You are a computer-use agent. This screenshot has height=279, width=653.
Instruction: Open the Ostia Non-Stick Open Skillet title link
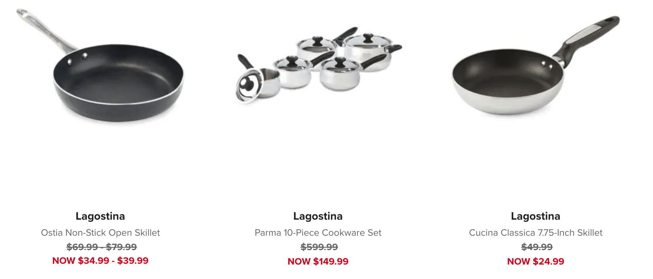coord(100,232)
